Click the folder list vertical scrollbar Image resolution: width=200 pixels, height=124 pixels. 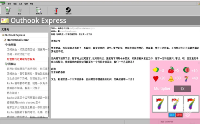point(48,75)
